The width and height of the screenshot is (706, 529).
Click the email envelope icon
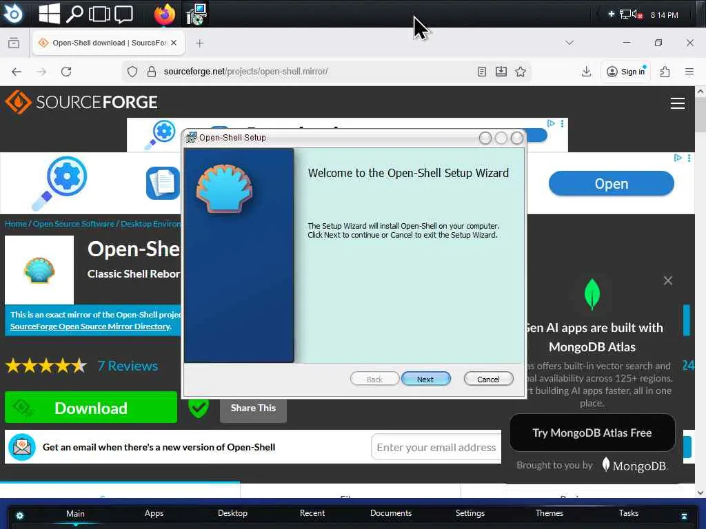(x=22, y=447)
